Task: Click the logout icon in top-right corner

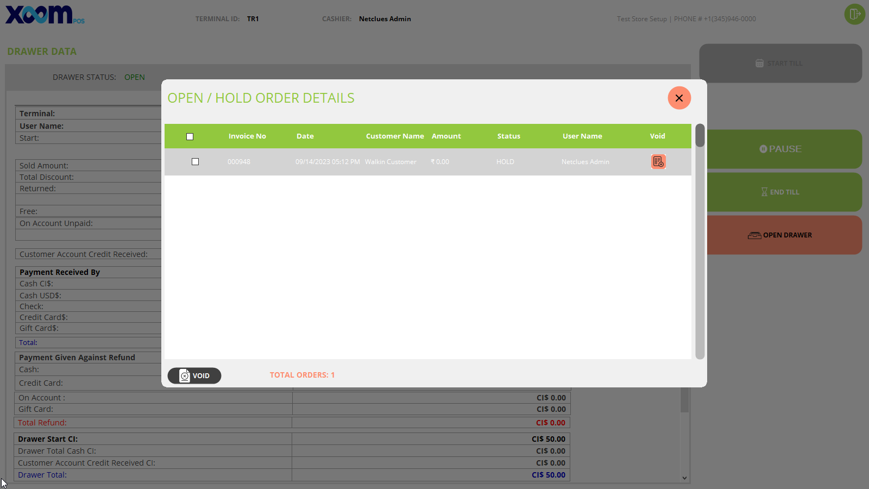Action: [854, 14]
